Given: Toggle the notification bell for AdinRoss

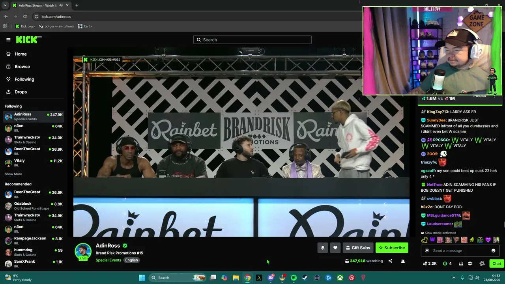Looking at the screenshot, I should pos(322,248).
